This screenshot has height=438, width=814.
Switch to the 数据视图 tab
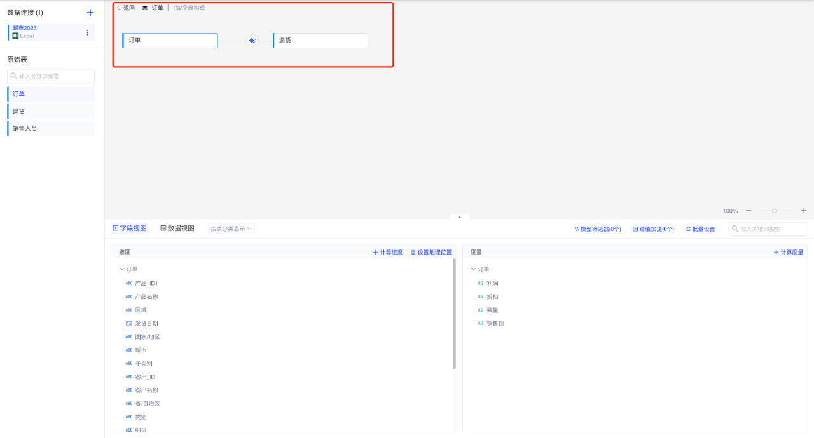[x=177, y=229]
